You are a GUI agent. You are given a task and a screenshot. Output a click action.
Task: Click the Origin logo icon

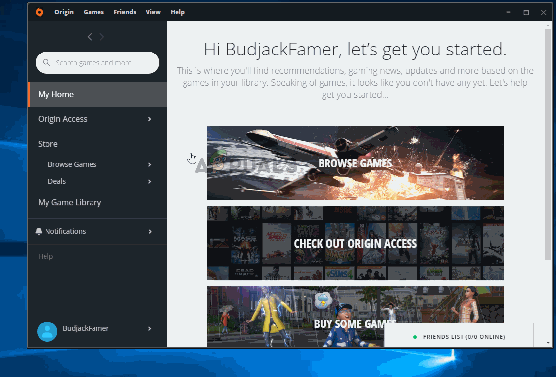(x=39, y=12)
